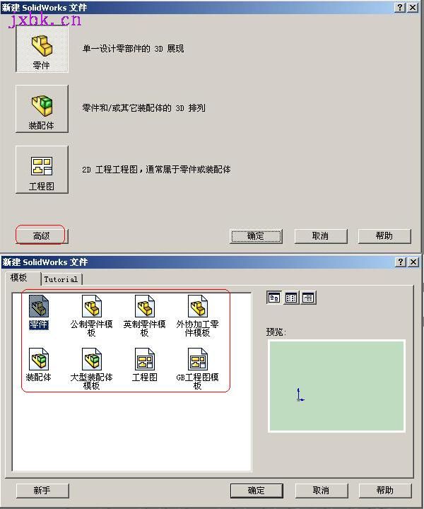
Task: Click the 帮助 button in upper dialog
Action: [384, 236]
